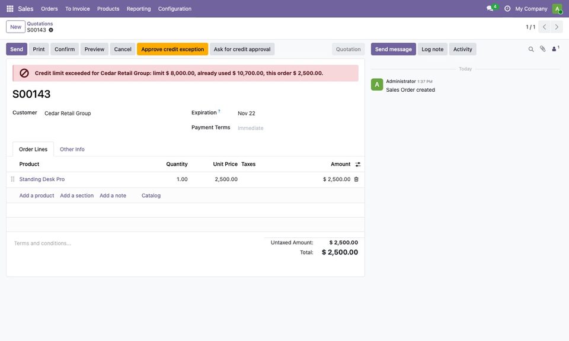Click the Product column header
Viewport: 569px width, 341px height.
click(x=30, y=164)
